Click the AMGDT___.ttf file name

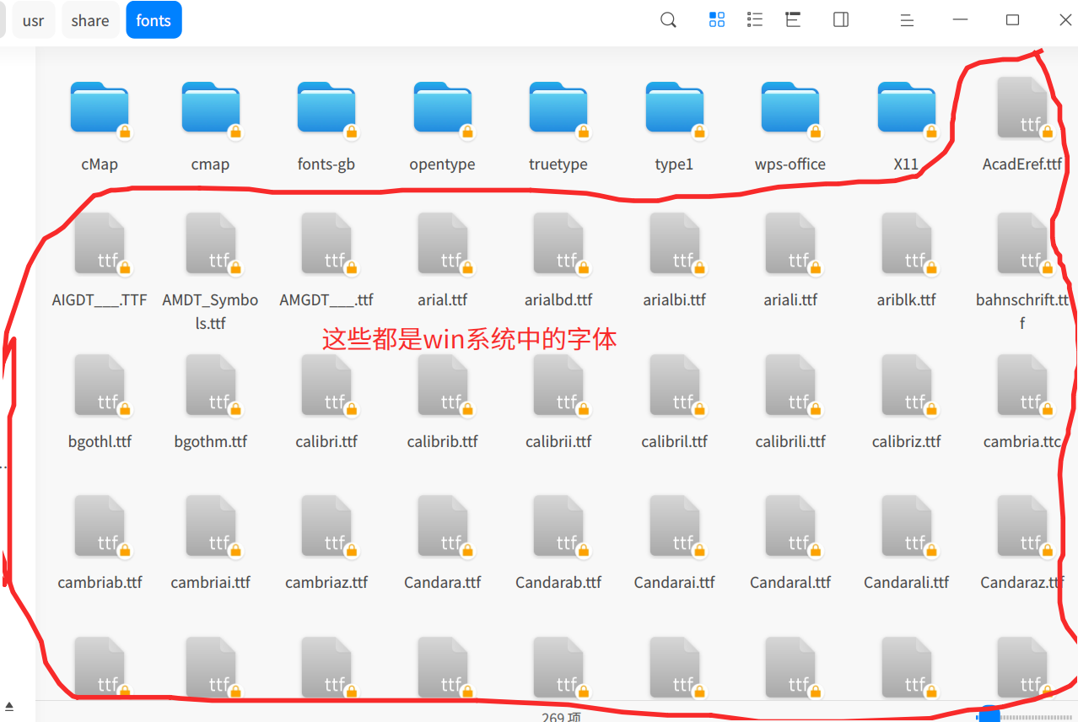[326, 299]
